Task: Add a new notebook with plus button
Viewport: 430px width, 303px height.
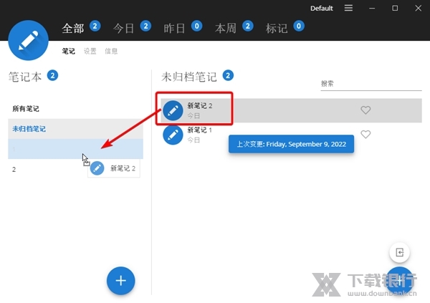Action: 120,281
